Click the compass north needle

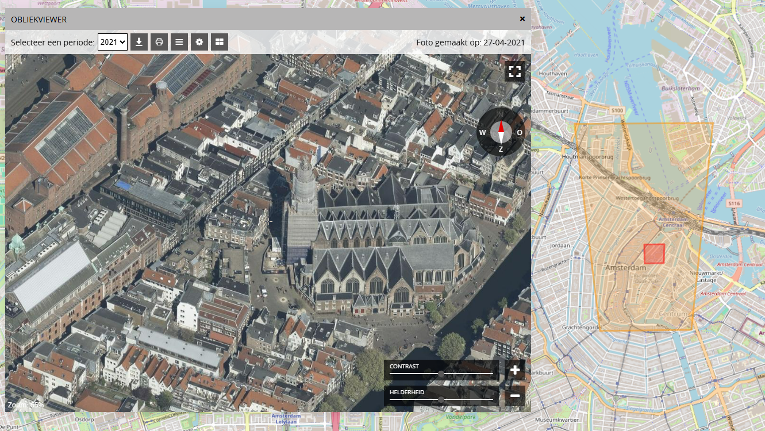[501, 127]
